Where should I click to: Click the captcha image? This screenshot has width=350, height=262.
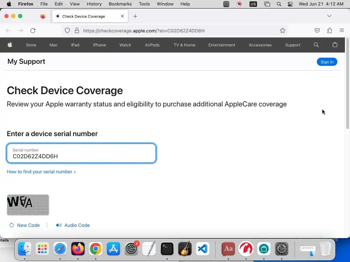[x=28, y=205]
